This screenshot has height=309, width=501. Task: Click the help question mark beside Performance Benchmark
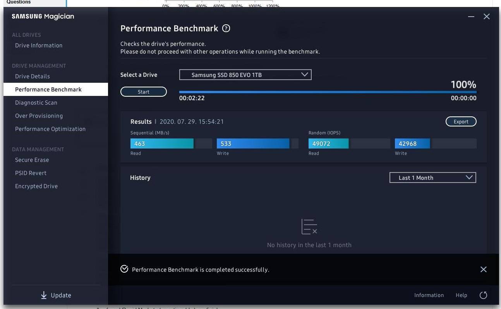tap(226, 28)
